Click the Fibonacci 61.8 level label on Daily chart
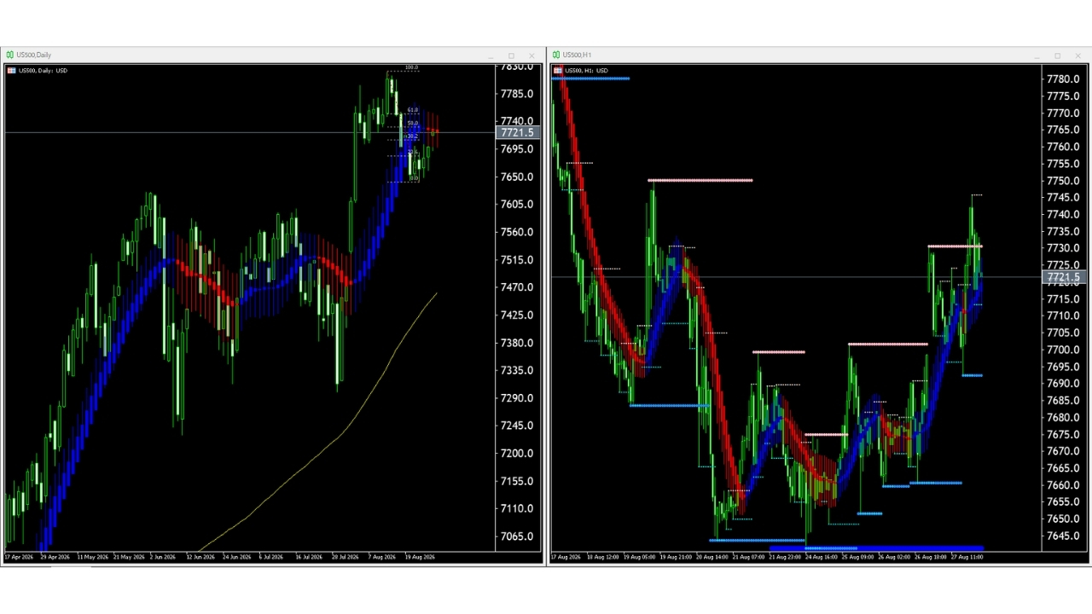The height and width of the screenshot is (614, 1092). [413, 110]
